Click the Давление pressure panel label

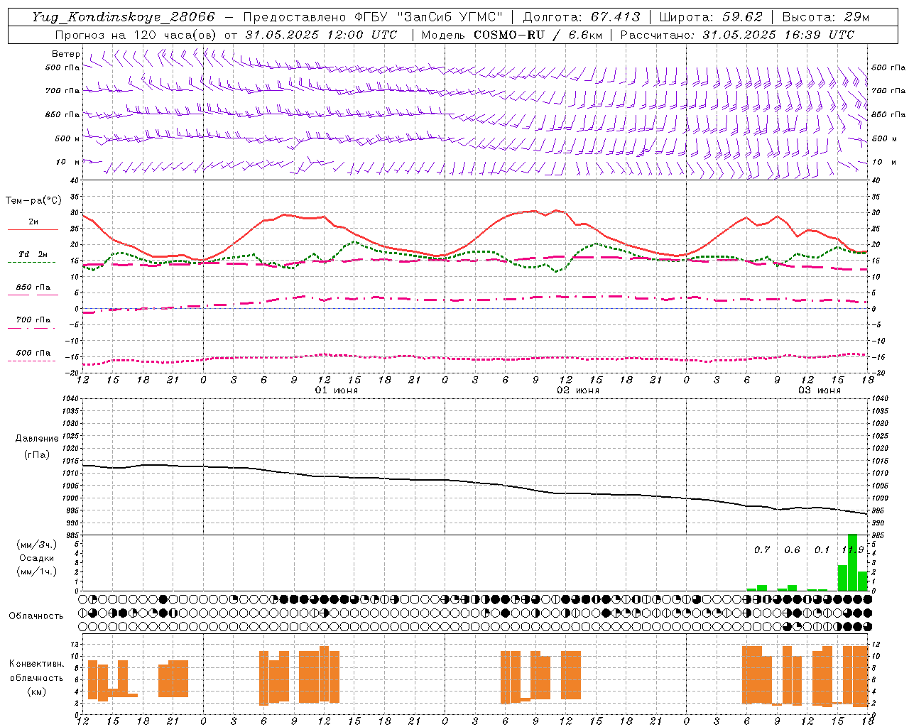[37, 439]
